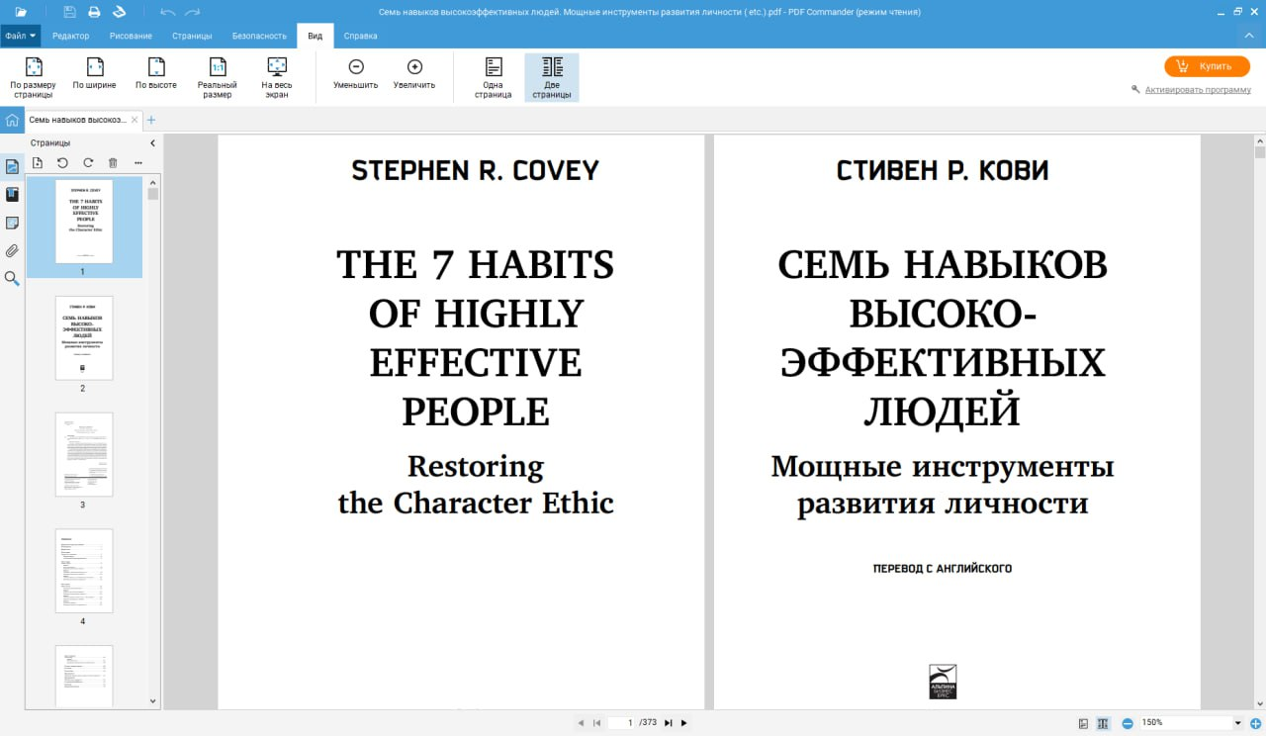
Task: Jump to the first page
Action: point(596,723)
